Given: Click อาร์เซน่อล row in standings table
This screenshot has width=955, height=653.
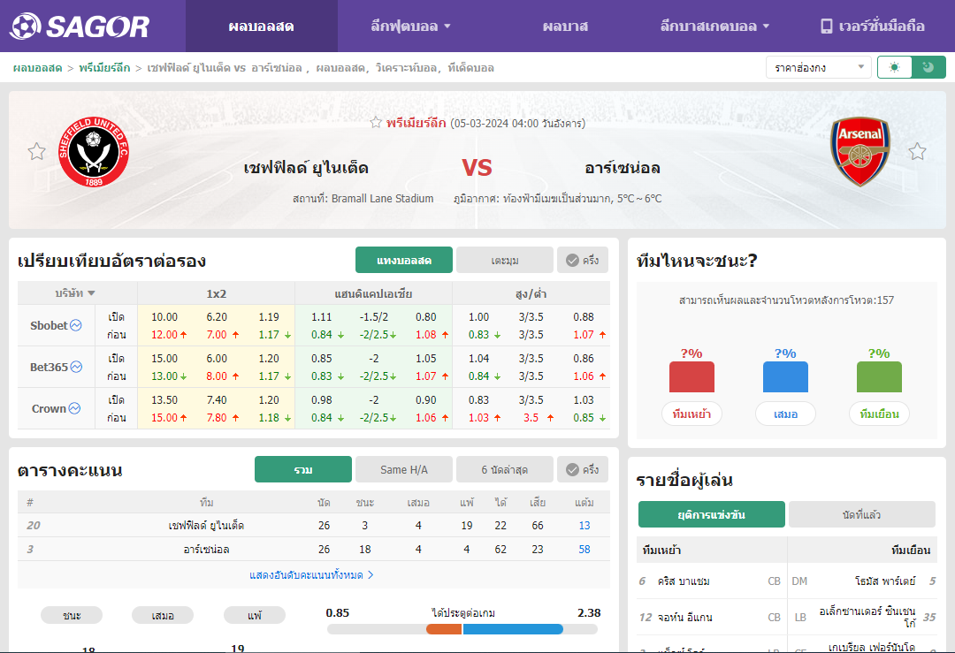Looking at the screenshot, I should tap(314, 550).
